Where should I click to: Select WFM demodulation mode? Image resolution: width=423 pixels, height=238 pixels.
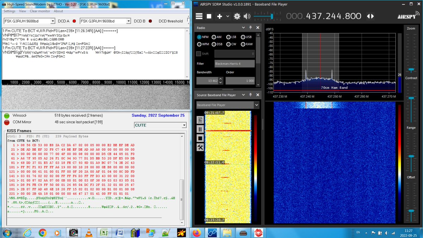203,44
